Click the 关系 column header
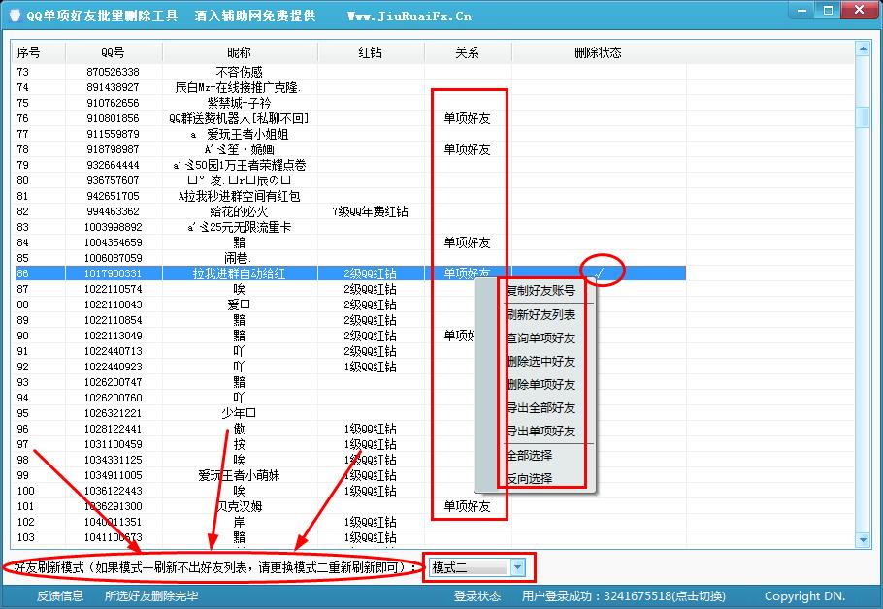The image size is (883, 609). [x=468, y=52]
